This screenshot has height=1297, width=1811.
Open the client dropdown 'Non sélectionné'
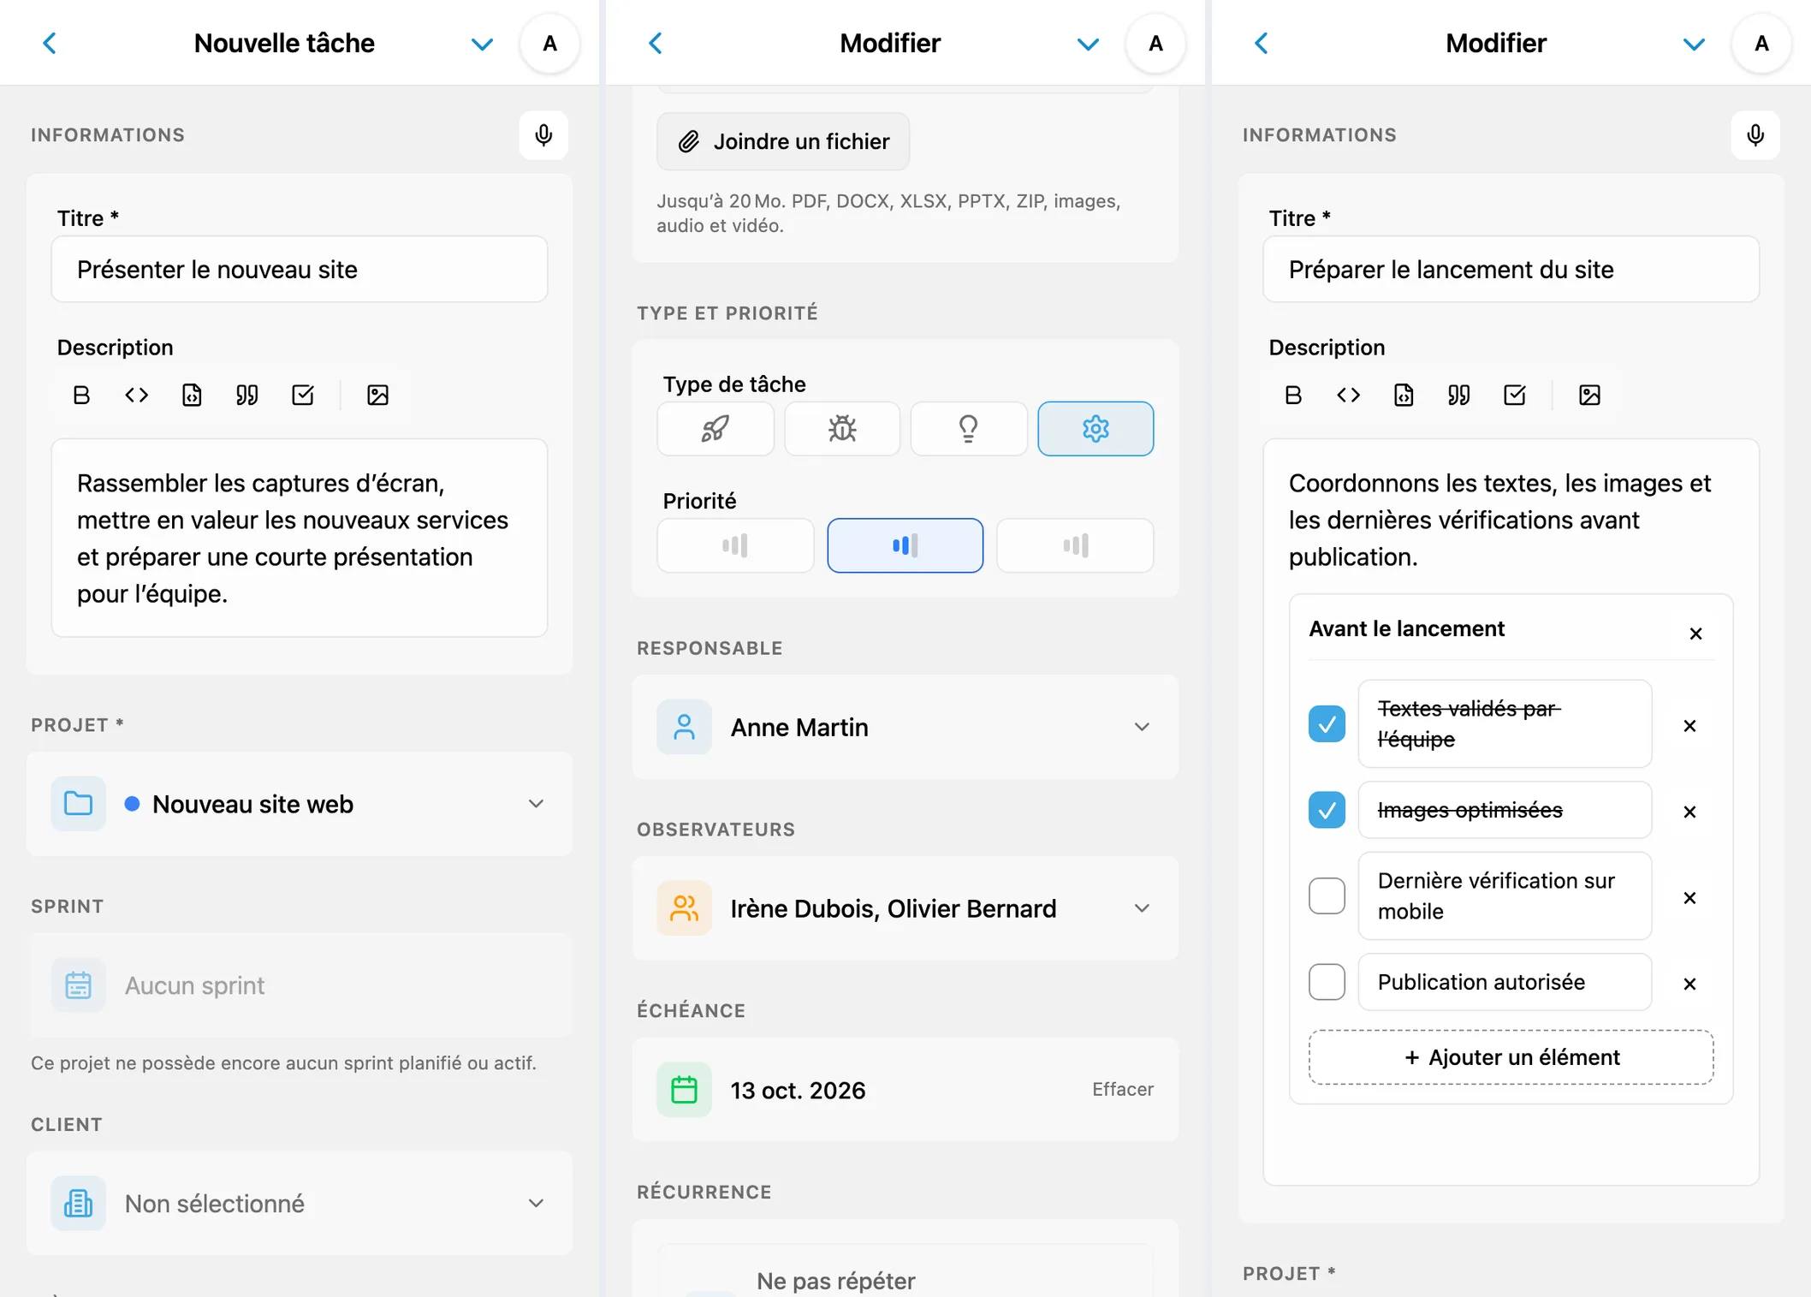(x=300, y=1203)
